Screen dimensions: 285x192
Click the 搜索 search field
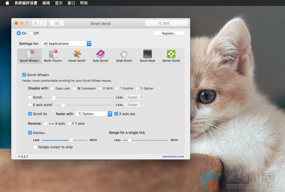tap(167, 23)
